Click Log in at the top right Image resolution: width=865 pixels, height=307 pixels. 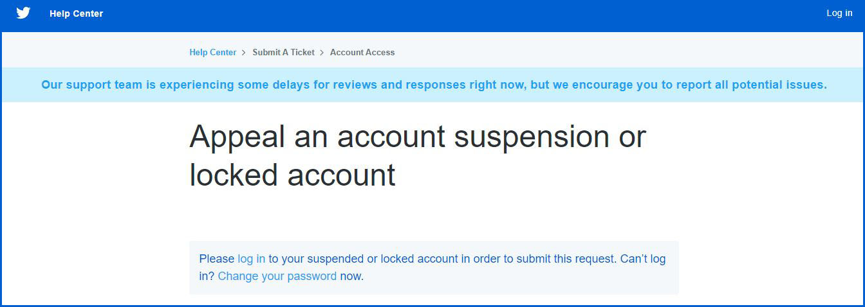(839, 13)
